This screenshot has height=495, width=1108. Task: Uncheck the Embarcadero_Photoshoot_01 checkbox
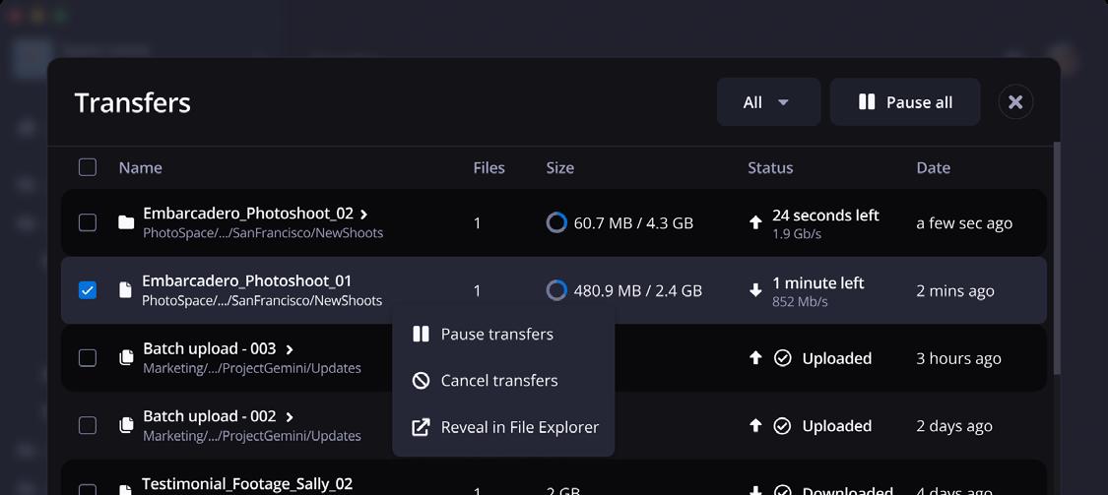tap(88, 290)
